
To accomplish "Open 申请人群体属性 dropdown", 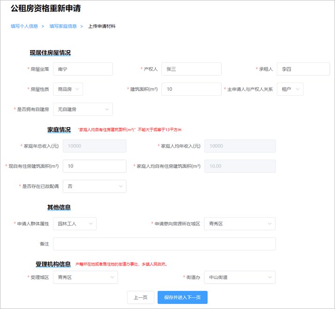I will point(75,224).
